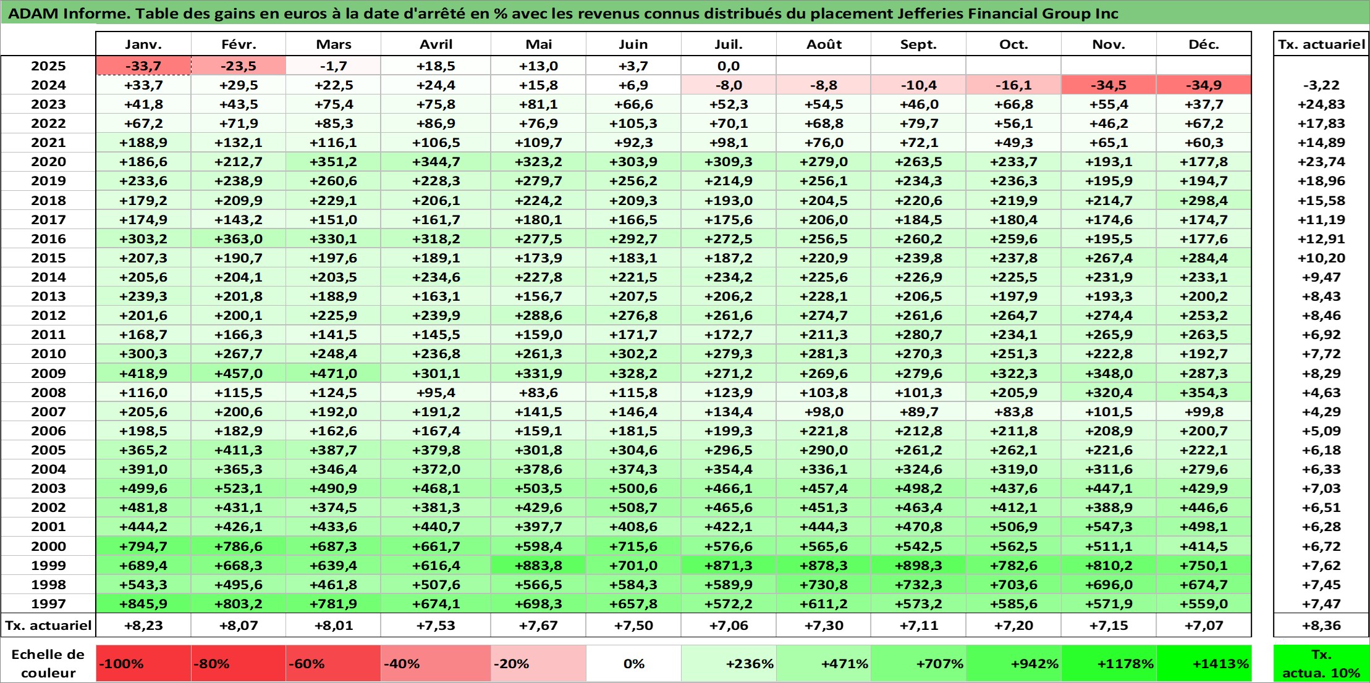
Task: Click the 0,0 cell for July 2025
Action: pos(729,66)
